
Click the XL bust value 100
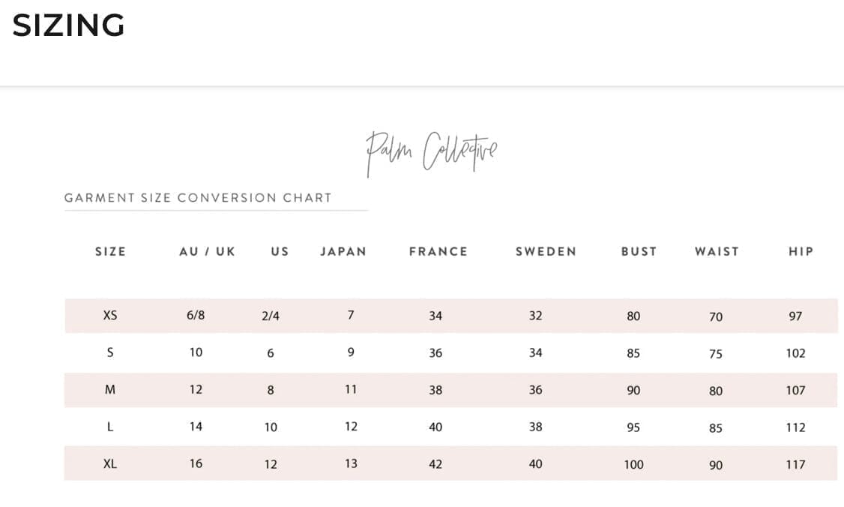[633, 465]
